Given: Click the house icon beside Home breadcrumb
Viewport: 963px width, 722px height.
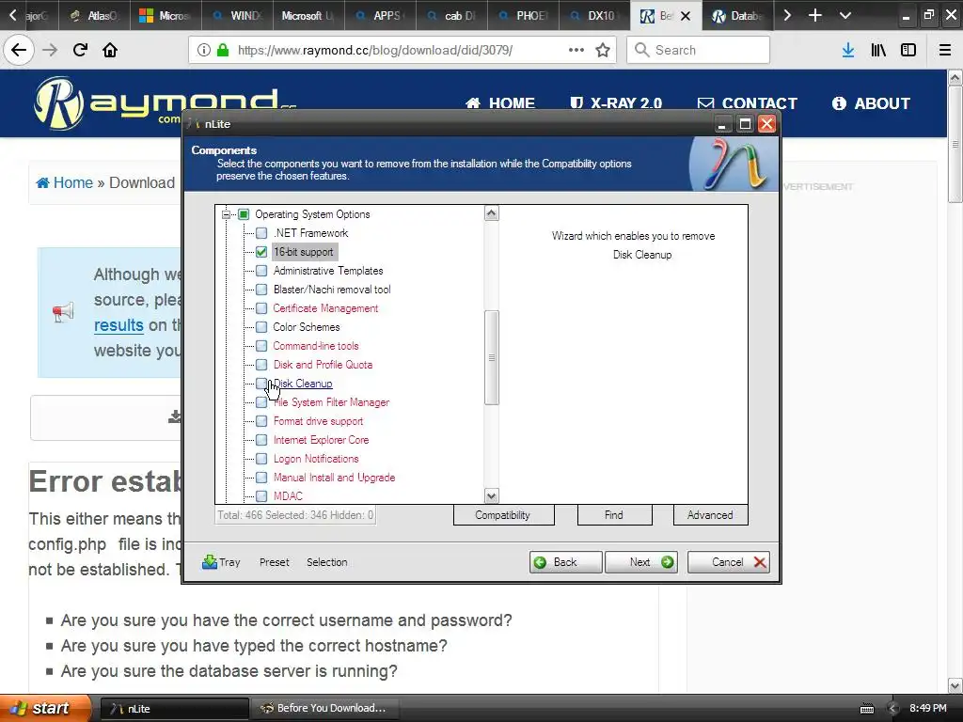Looking at the screenshot, I should 42,183.
